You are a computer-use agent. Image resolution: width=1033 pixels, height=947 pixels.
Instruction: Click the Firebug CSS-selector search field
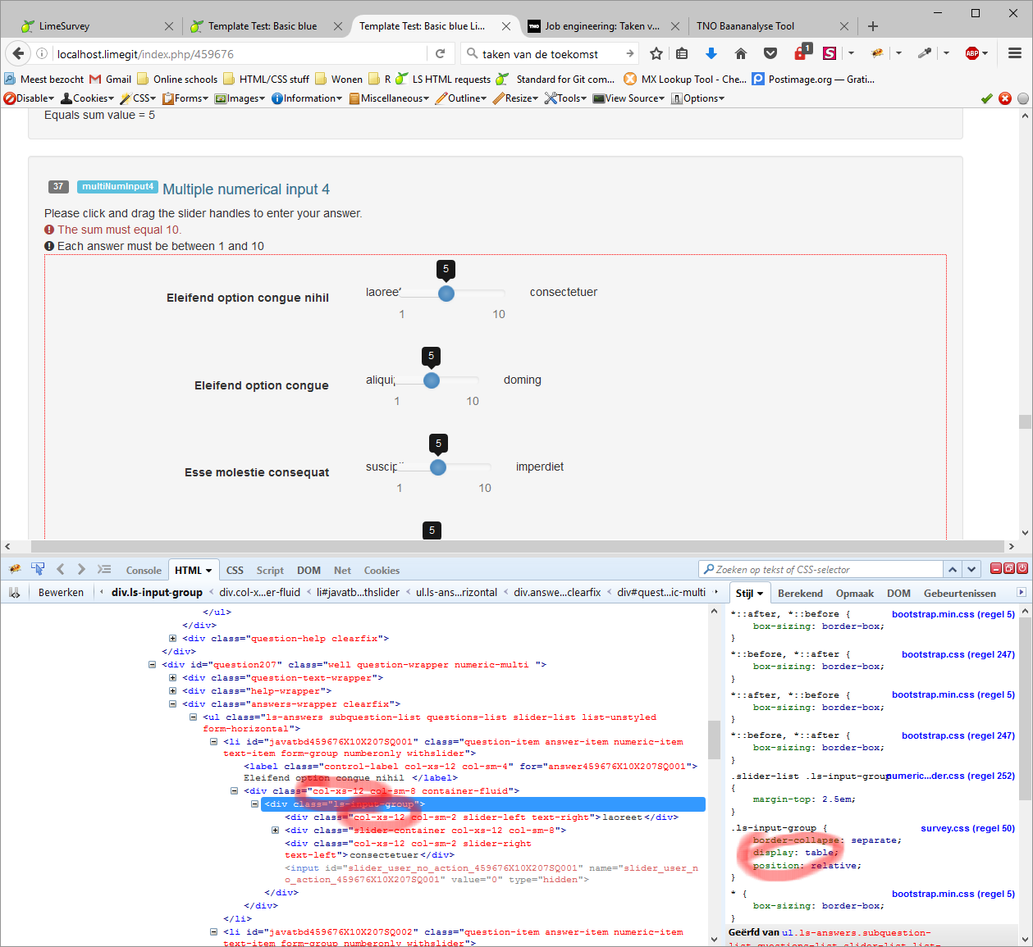pos(820,569)
